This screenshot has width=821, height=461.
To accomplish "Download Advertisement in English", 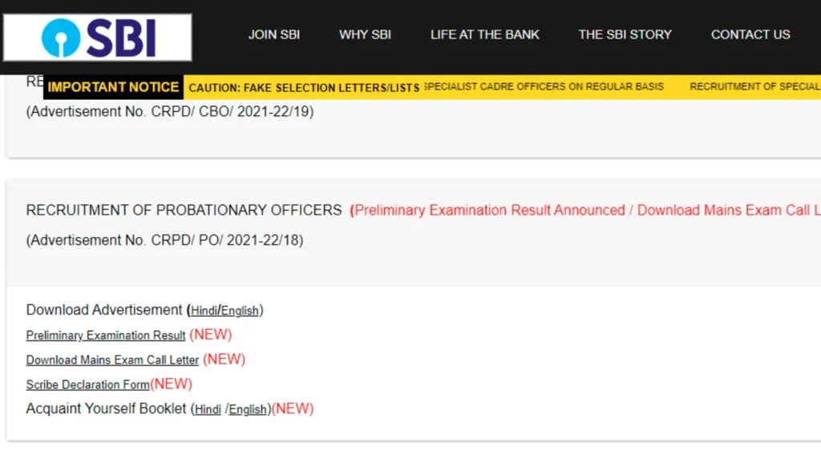I will (x=240, y=311).
